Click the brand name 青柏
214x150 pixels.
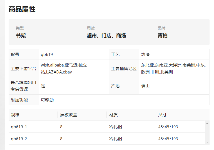coord(163,36)
